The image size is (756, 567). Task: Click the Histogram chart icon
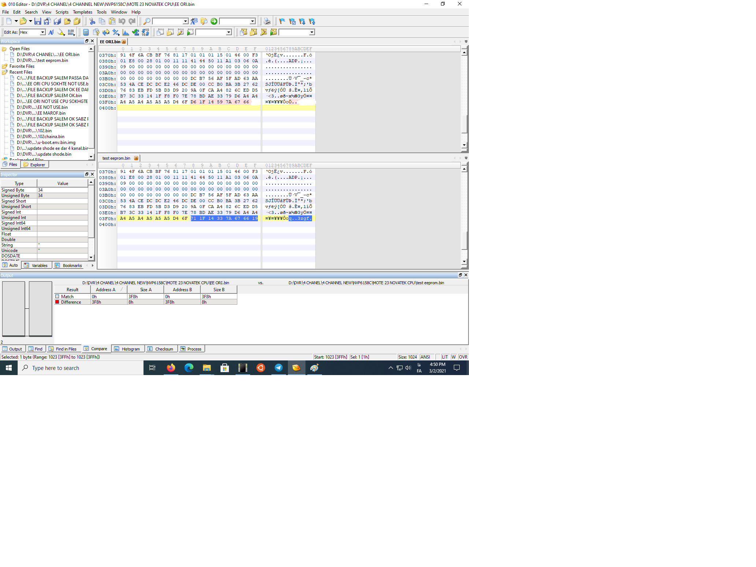[126, 32]
